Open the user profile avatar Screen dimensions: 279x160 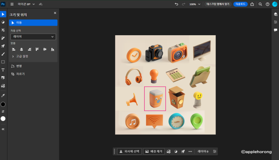click(275, 4)
